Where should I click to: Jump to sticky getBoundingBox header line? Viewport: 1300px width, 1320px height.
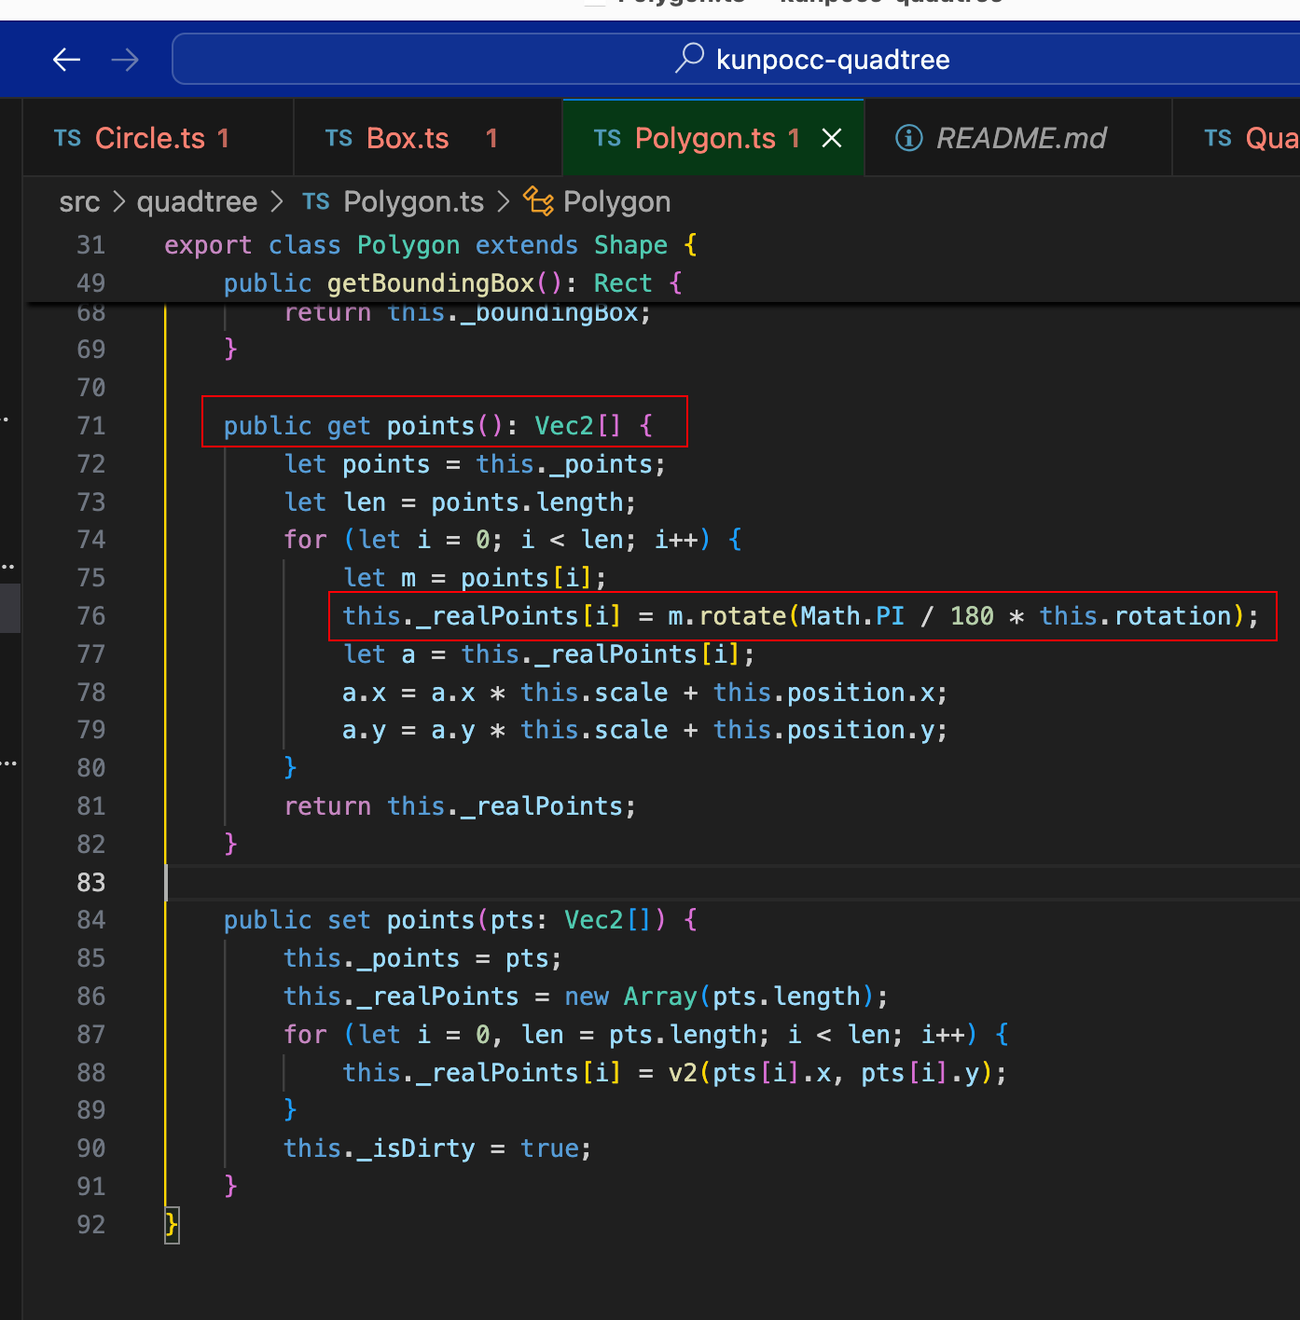429,282
